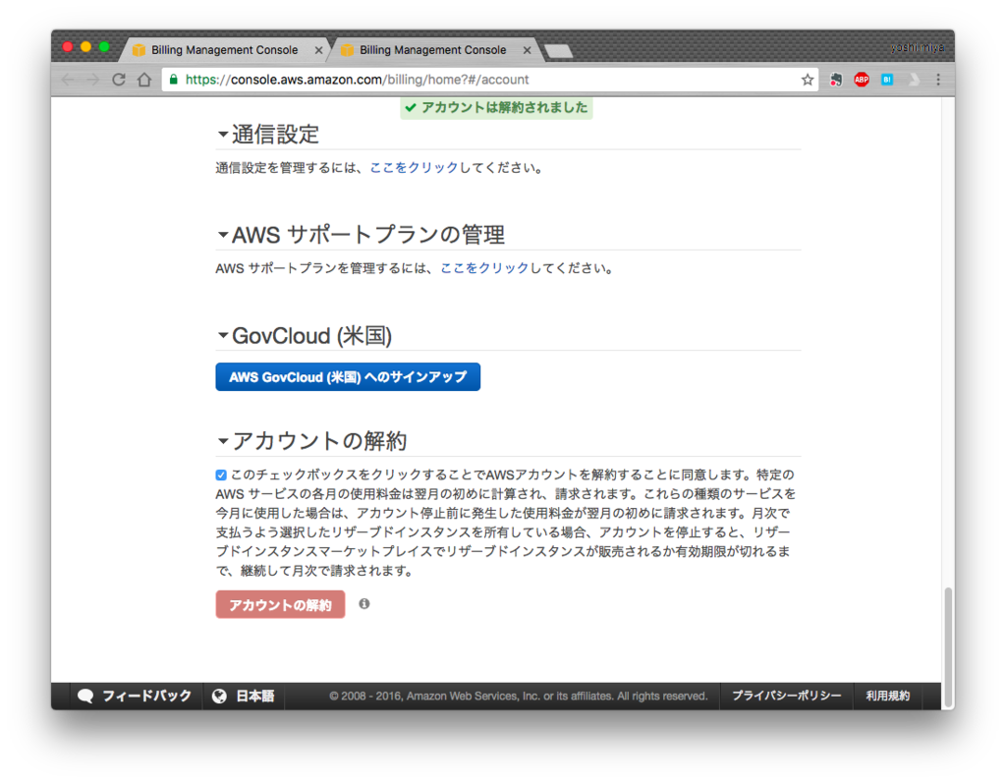Screen dimensions: 1006x783
Task: Click ここをクリック link under AWS サポートプラン
Action: coord(484,267)
